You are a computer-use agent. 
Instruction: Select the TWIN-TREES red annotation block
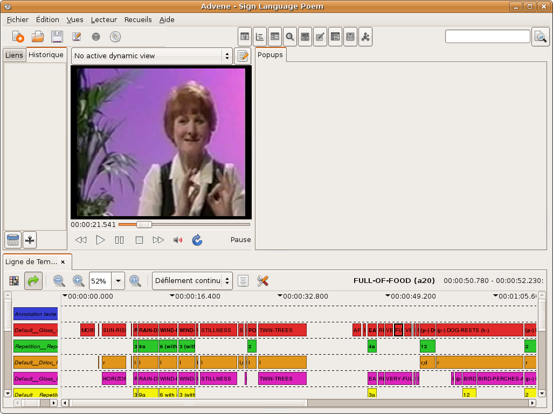click(282, 330)
